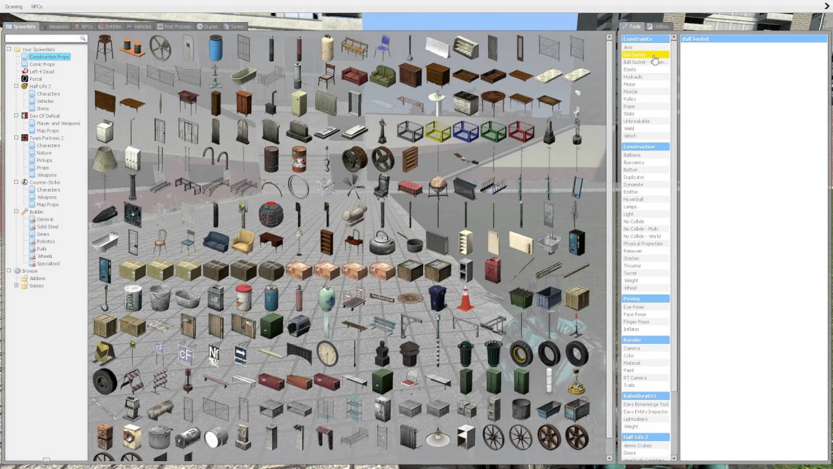Click the Left 4 Dead spawnlist icon
This screenshot has height=469, width=833.
pos(25,72)
